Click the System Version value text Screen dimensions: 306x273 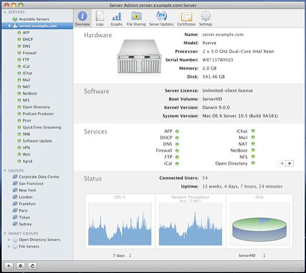[x=240, y=116]
